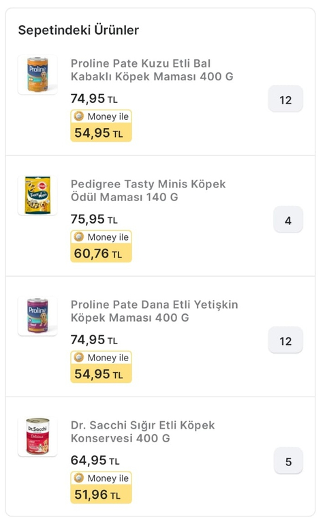Image resolution: width=327 pixels, height=522 pixels.
Task: Select quantity box 12 for Proline Dana Etli
Action: click(x=285, y=340)
